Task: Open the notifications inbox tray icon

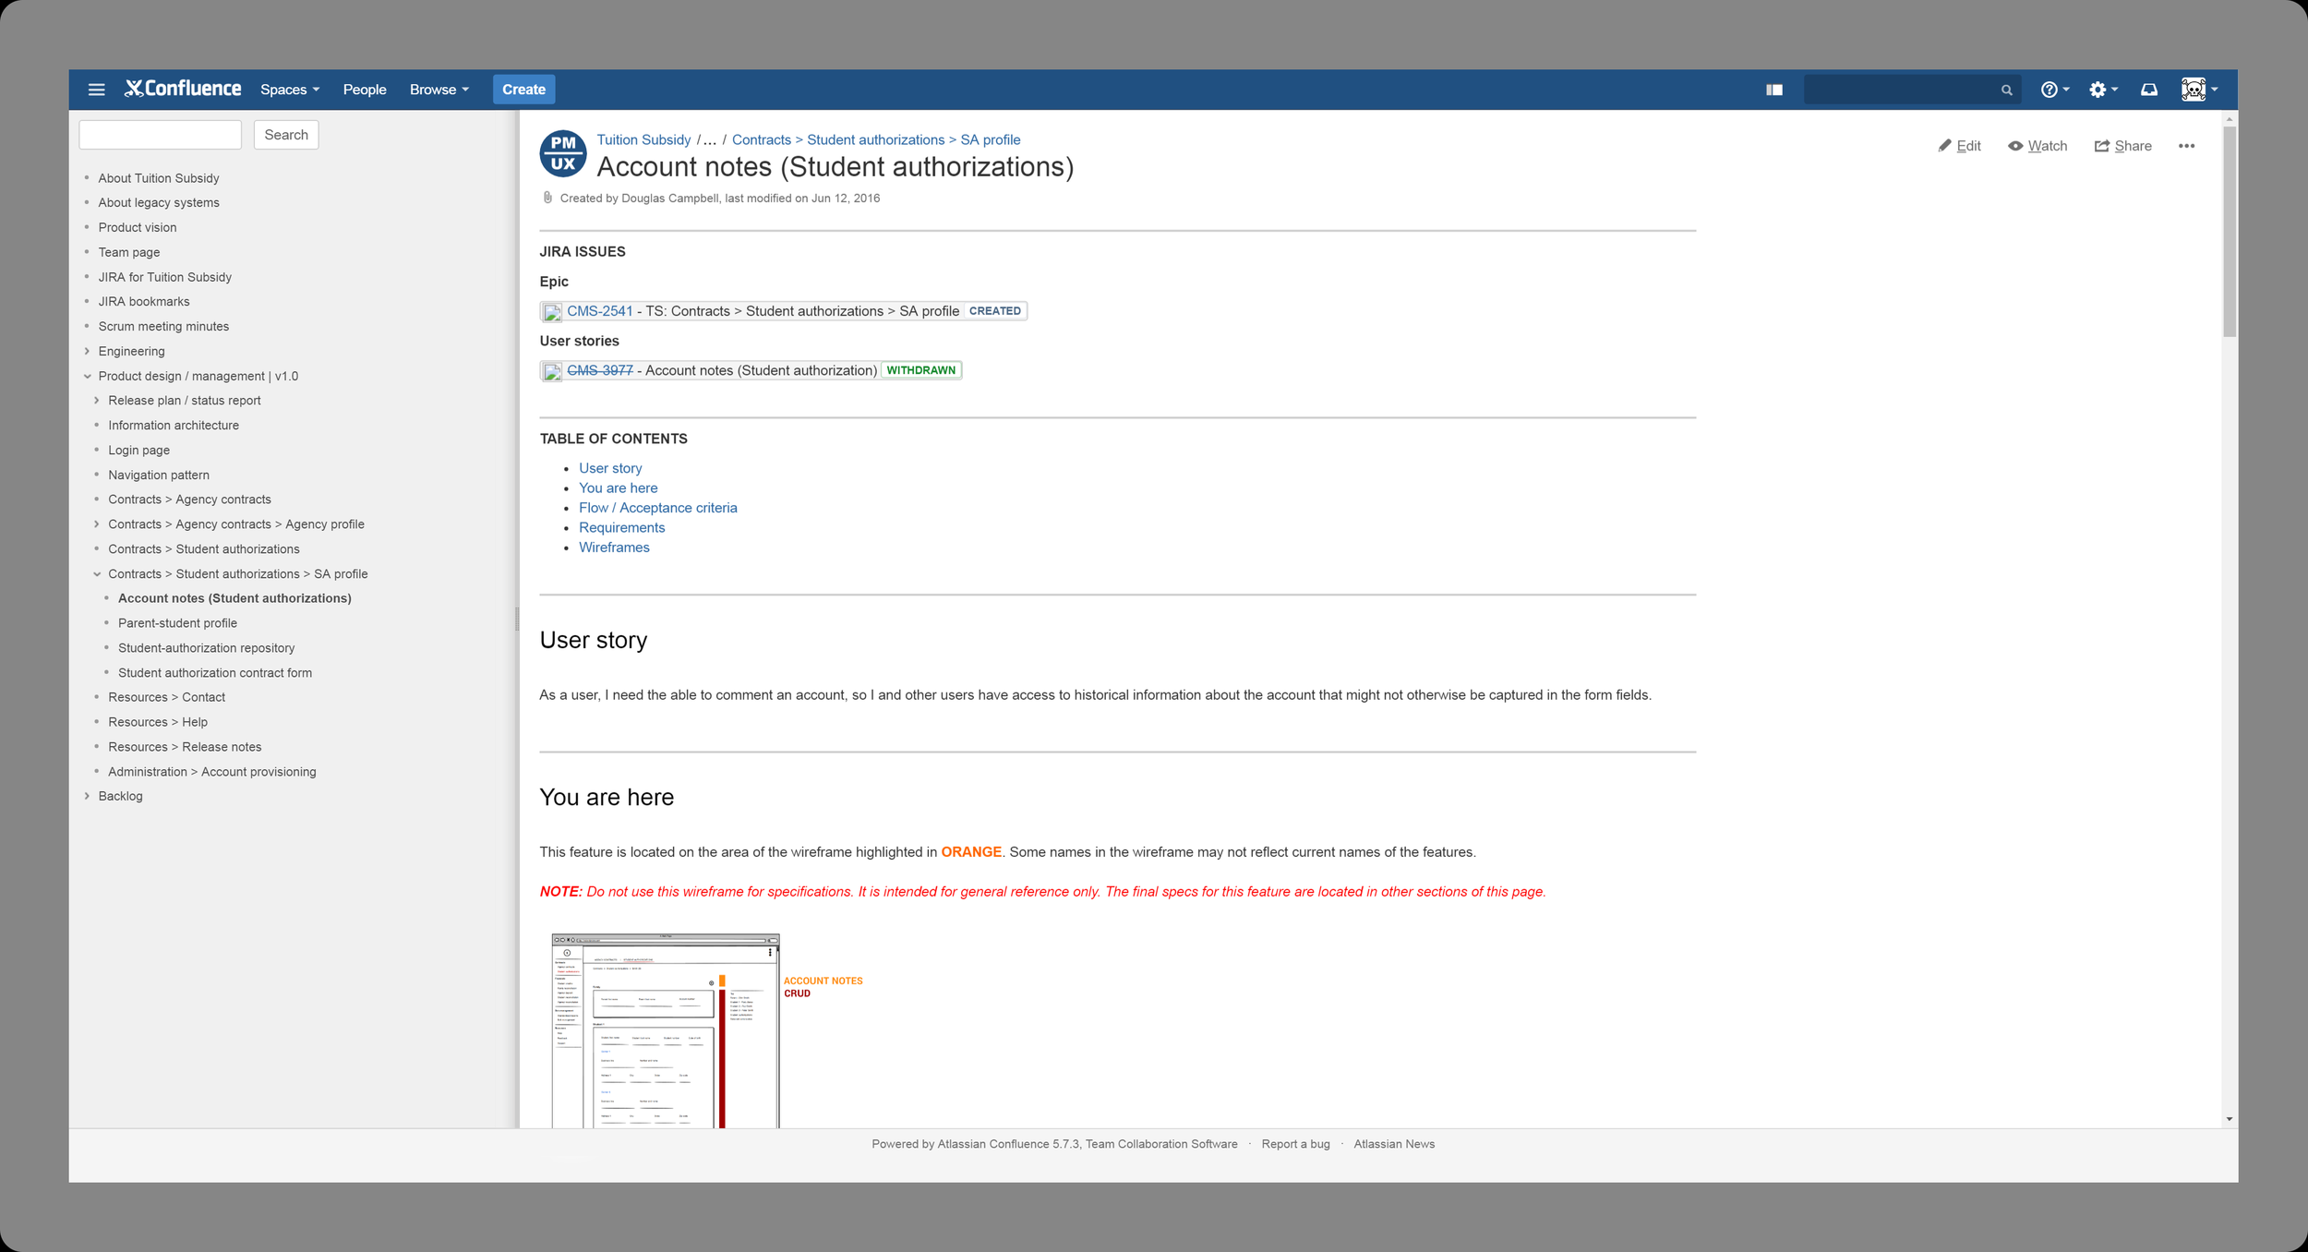Action: [2149, 90]
